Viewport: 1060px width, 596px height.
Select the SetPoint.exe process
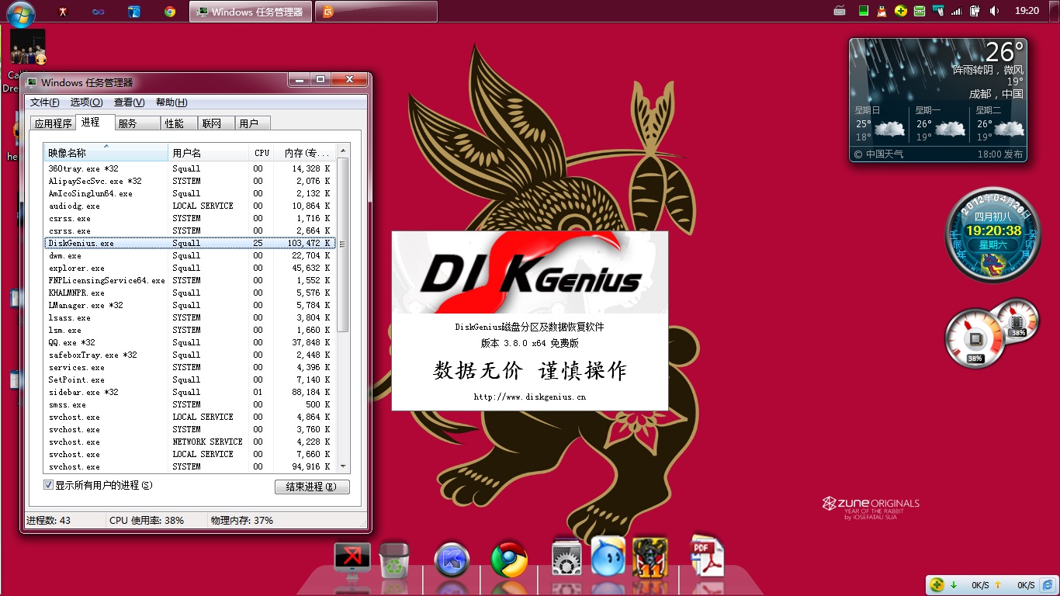[190, 379]
